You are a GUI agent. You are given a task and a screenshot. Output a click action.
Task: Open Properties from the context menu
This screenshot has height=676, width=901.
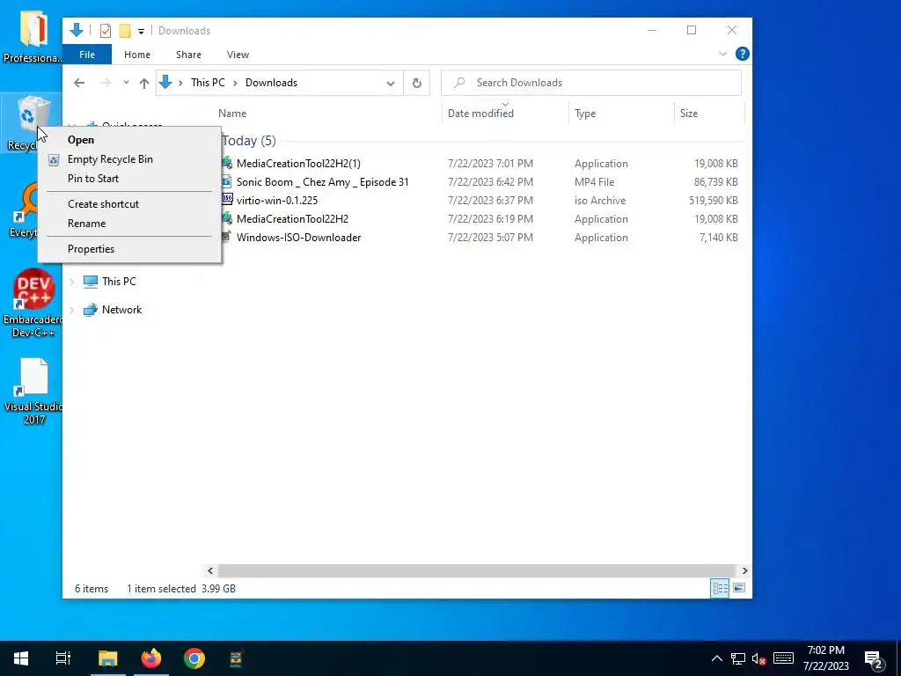point(91,249)
